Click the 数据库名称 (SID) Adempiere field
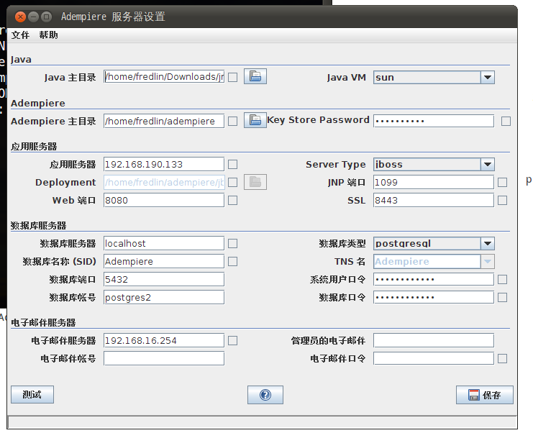The width and height of the screenshot is (533, 433). [164, 261]
